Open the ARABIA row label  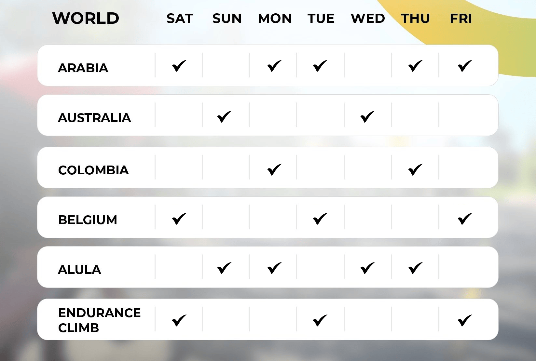click(83, 68)
